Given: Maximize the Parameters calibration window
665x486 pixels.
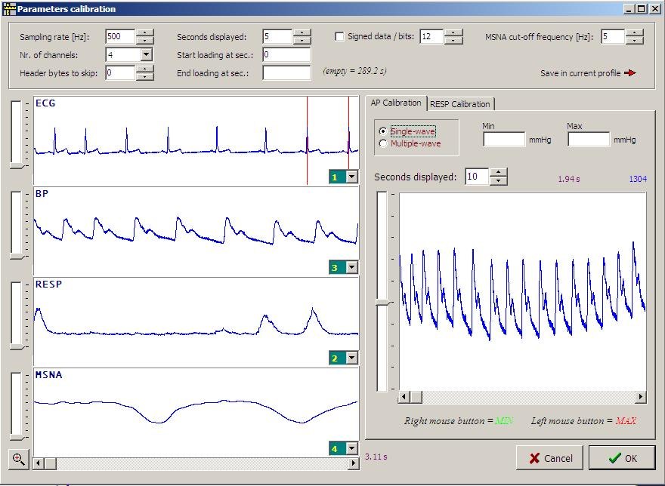Looking at the screenshot, I should click(x=642, y=9).
